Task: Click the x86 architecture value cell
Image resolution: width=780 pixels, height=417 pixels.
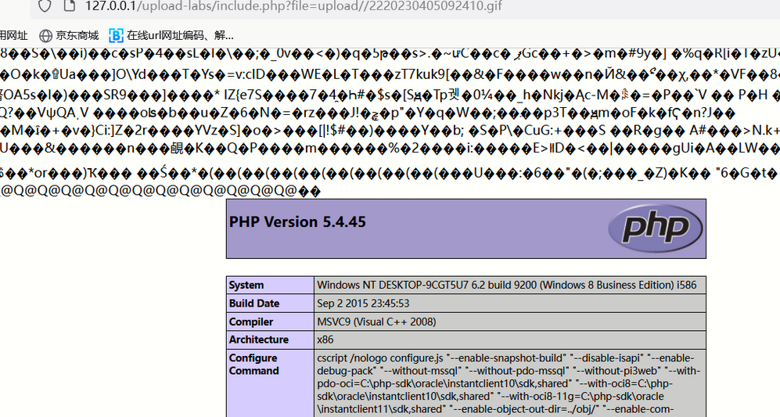Action: [x=325, y=340]
